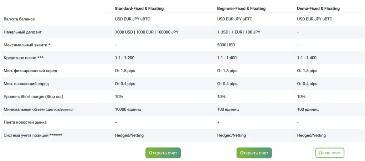This screenshot has height=161, width=365.
Task: Click the Кредитное плечо row label
Action: 24,58
